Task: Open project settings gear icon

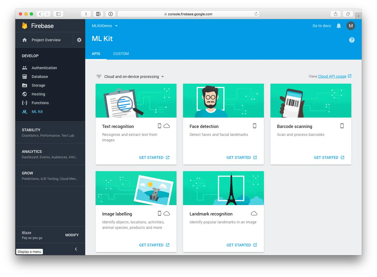Action: tap(79, 40)
